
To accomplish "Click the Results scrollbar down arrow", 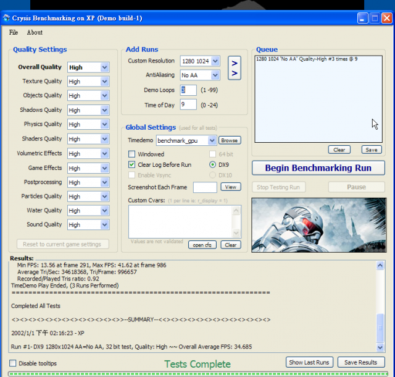I will coord(380,347).
